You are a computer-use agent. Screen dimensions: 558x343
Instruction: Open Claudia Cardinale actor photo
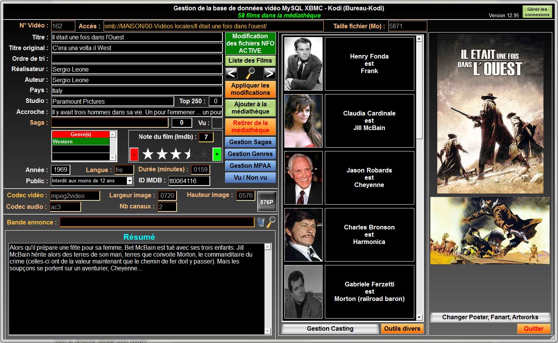pyautogui.click(x=303, y=121)
